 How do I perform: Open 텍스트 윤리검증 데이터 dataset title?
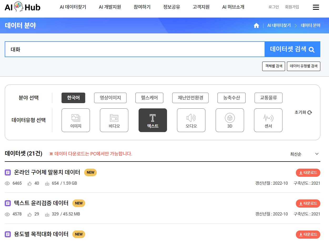(41, 203)
